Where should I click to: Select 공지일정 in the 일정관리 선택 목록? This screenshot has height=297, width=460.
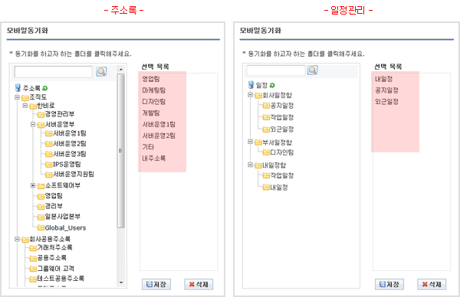click(386, 90)
